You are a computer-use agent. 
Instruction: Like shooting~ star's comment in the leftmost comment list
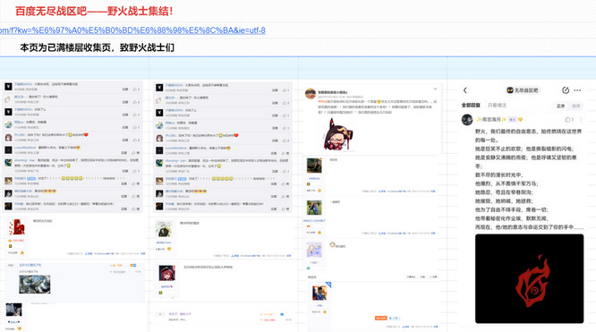136,171
